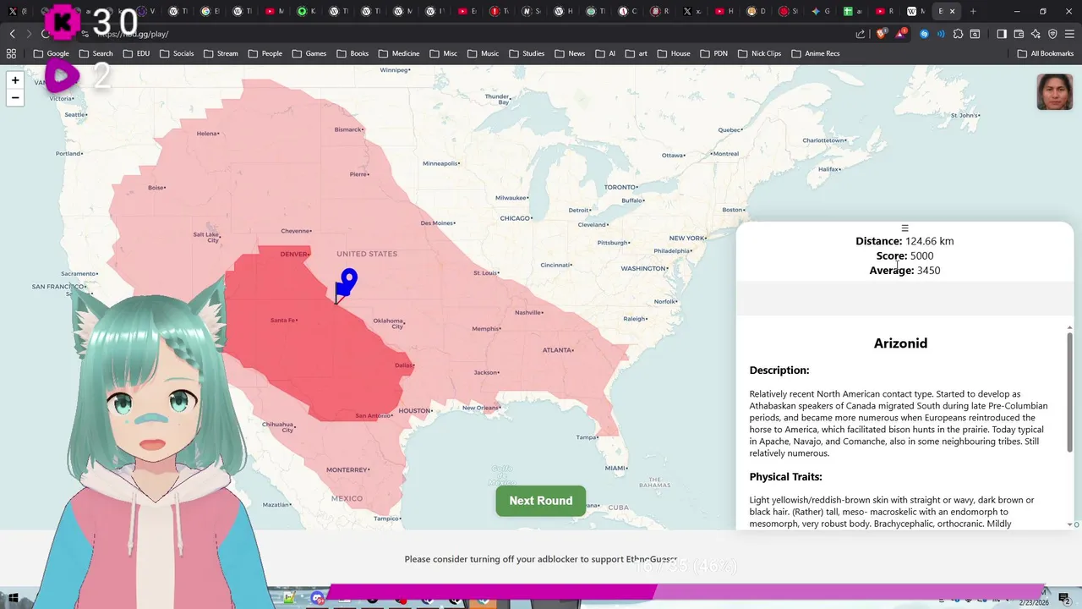This screenshot has width=1082, height=609.
Task: Open Brave Wallet icon
Action: pyautogui.click(x=1019, y=34)
